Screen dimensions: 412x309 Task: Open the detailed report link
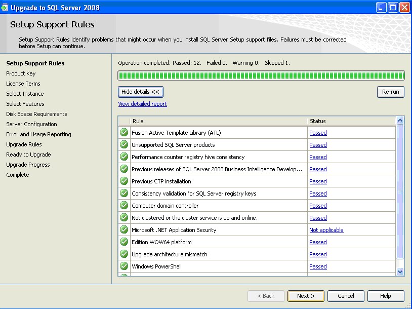coord(142,103)
